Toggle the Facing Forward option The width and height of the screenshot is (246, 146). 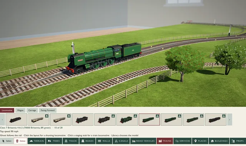pos(48,110)
